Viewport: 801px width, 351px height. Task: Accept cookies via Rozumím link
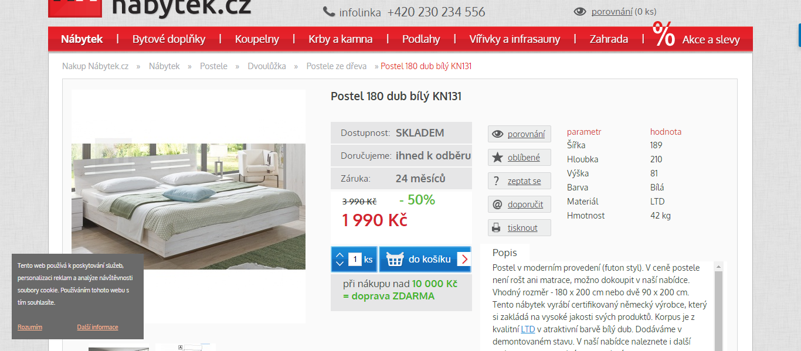point(30,327)
